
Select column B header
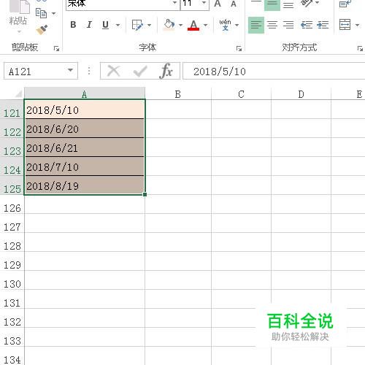pyautogui.click(x=178, y=94)
